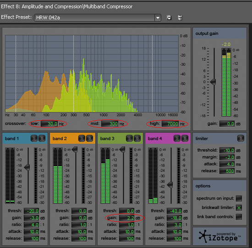Click band 3 release value field

(x=126, y=239)
